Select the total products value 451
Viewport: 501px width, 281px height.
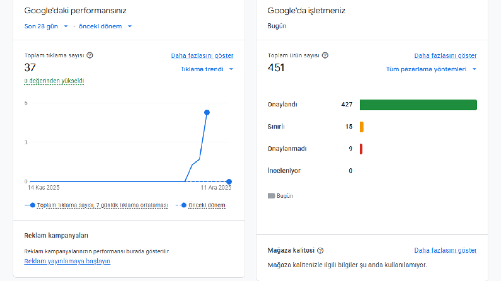tap(276, 67)
